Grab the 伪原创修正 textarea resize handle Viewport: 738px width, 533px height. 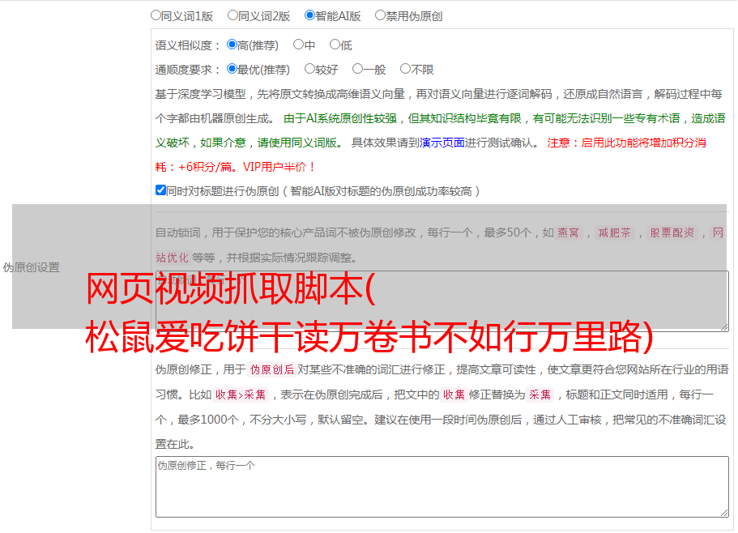[x=723, y=512]
